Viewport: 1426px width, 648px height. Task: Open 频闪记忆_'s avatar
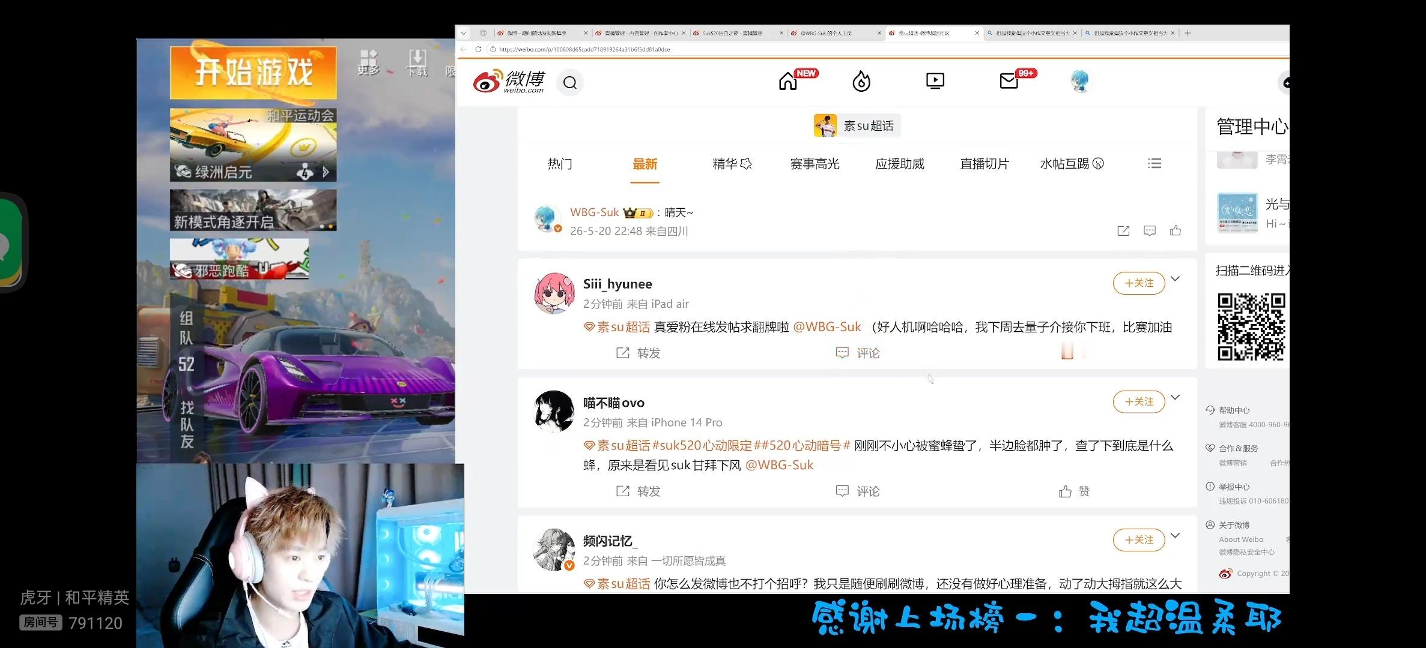click(554, 550)
